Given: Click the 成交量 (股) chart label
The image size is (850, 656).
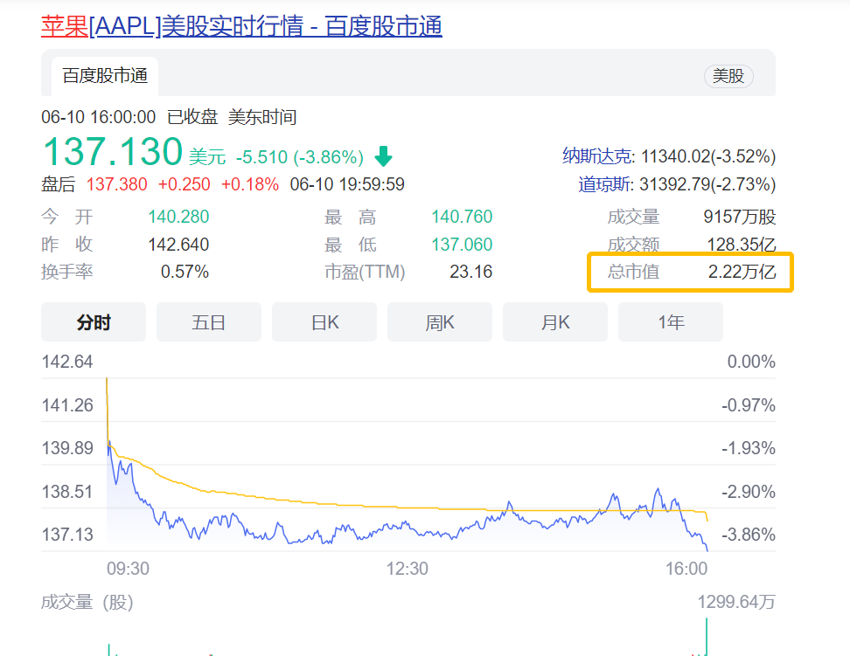Looking at the screenshot, I should pyautogui.click(x=87, y=603).
